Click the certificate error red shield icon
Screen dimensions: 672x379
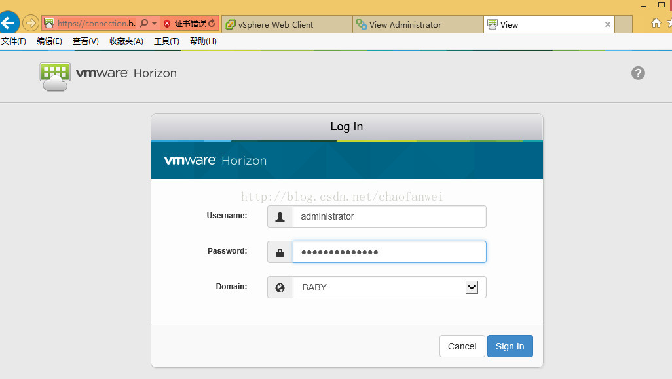pyautogui.click(x=167, y=24)
